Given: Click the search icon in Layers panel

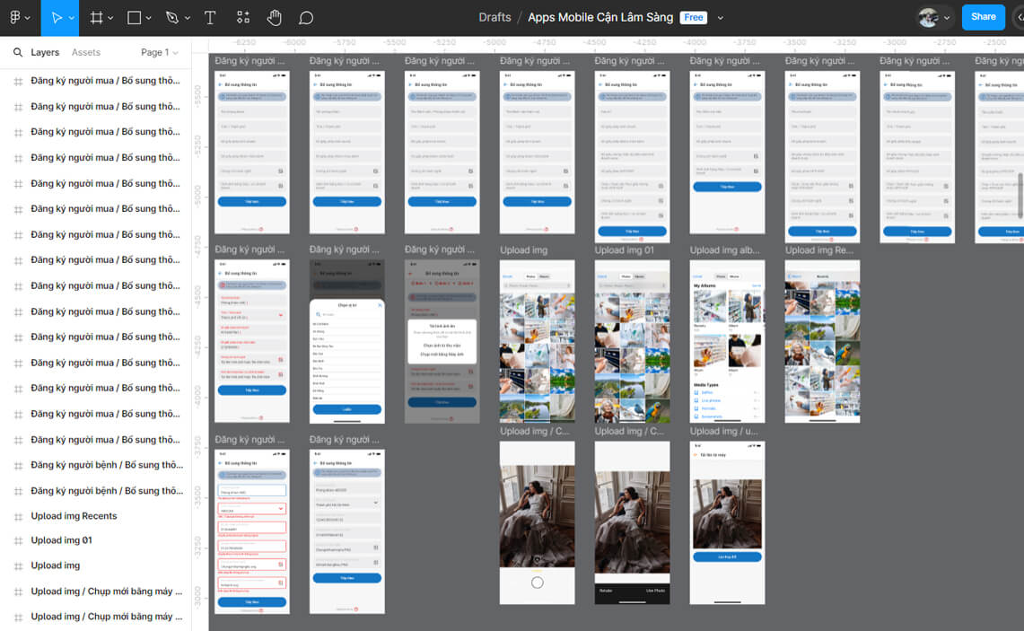Looking at the screenshot, I should (x=18, y=53).
